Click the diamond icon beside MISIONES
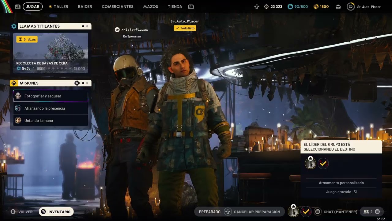The height and width of the screenshot is (221, 392). pyautogui.click(x=13, y=83)
